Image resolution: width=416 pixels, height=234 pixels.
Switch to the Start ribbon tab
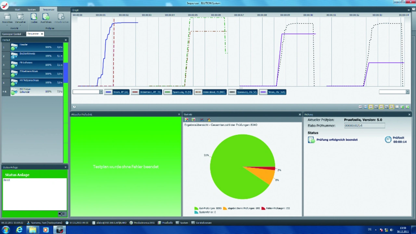click(x=18, y=9)
